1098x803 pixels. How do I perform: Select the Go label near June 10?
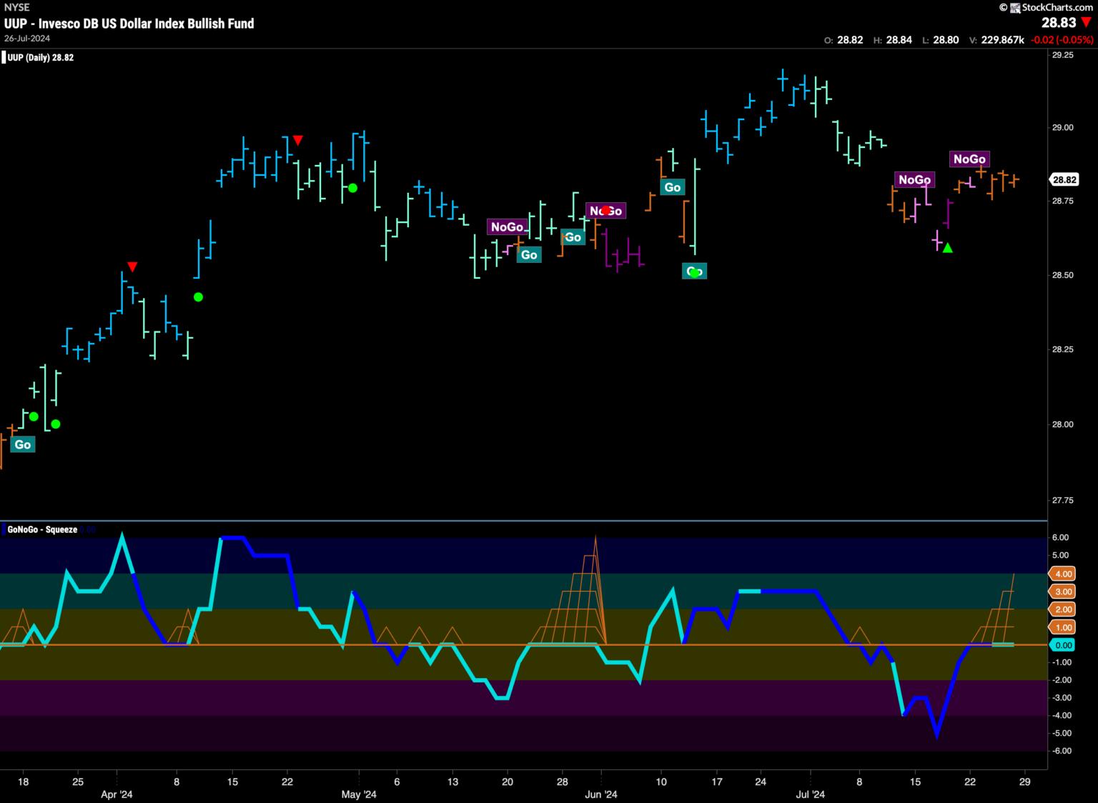[x=673, y=187]
